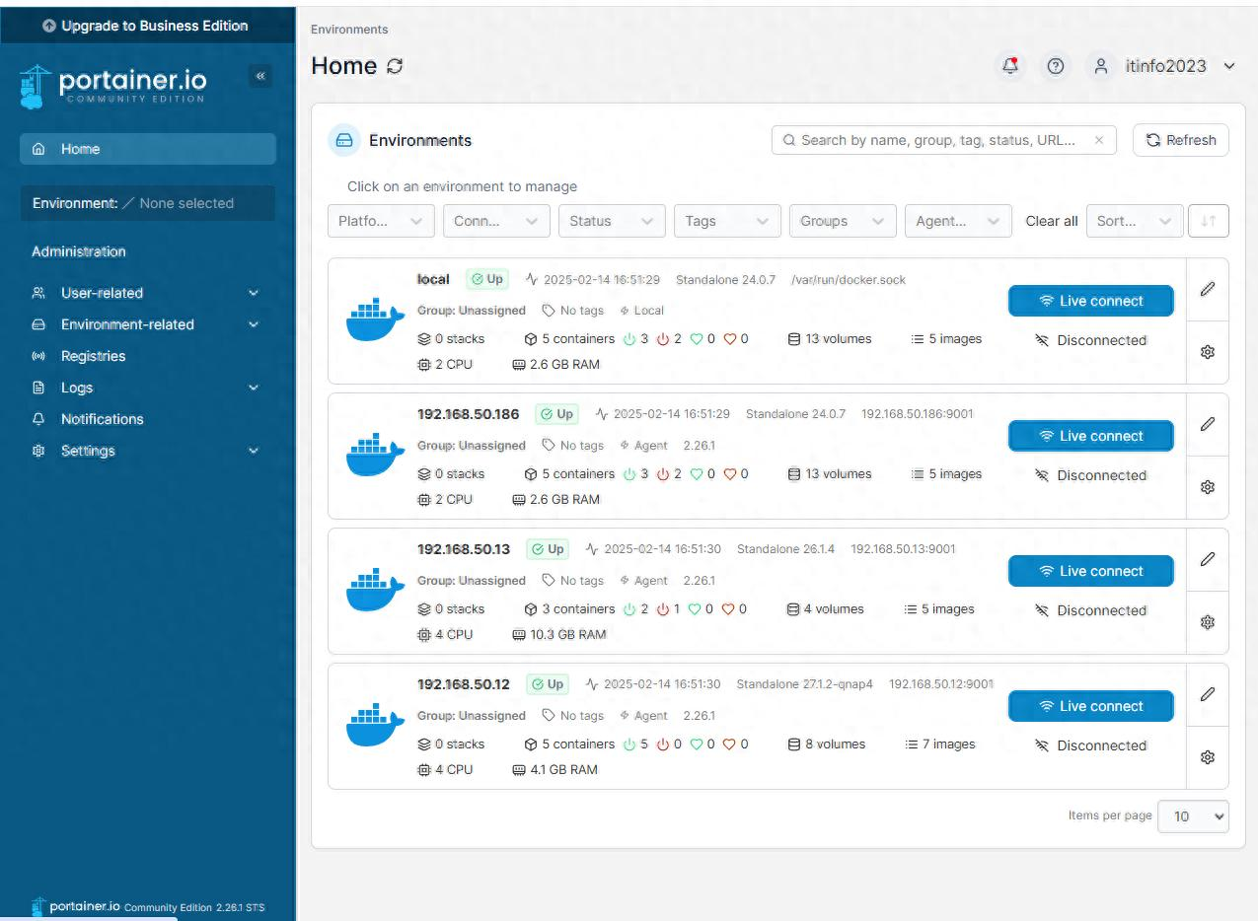Click '/var/run/docker.sock' in local card
The image size is (1258, 921).
click(849, 280)
